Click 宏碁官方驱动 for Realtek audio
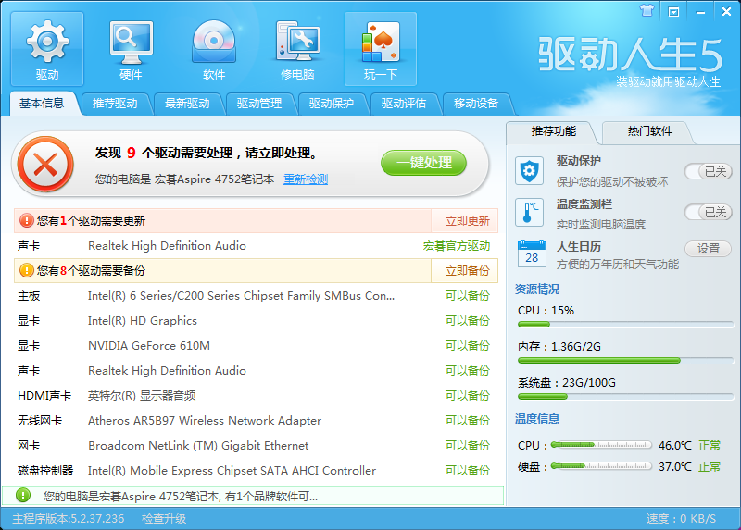This screenshot has width=741, height=530. point(457,246)
